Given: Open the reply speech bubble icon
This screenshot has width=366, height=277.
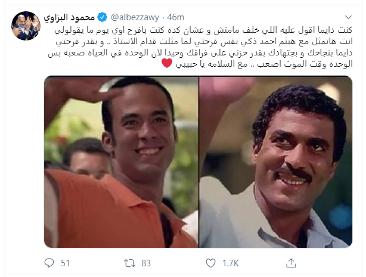Looking at the screenshot, I should (49, 263).
